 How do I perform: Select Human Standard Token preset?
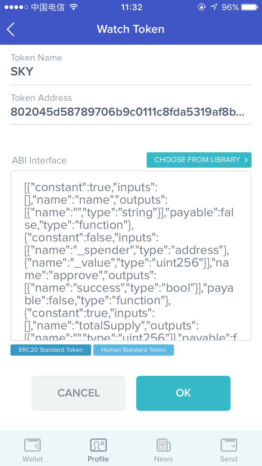pyautogui.click(x=133, y=350)
